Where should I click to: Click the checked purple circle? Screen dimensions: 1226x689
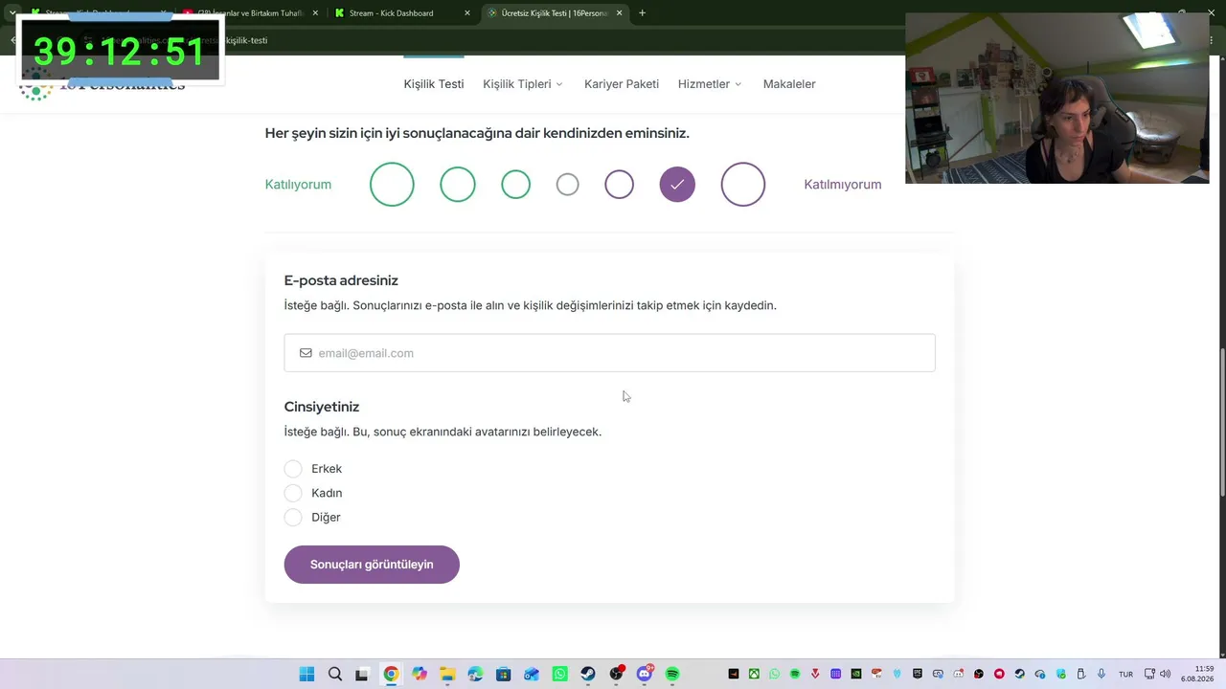click(677, 185)
